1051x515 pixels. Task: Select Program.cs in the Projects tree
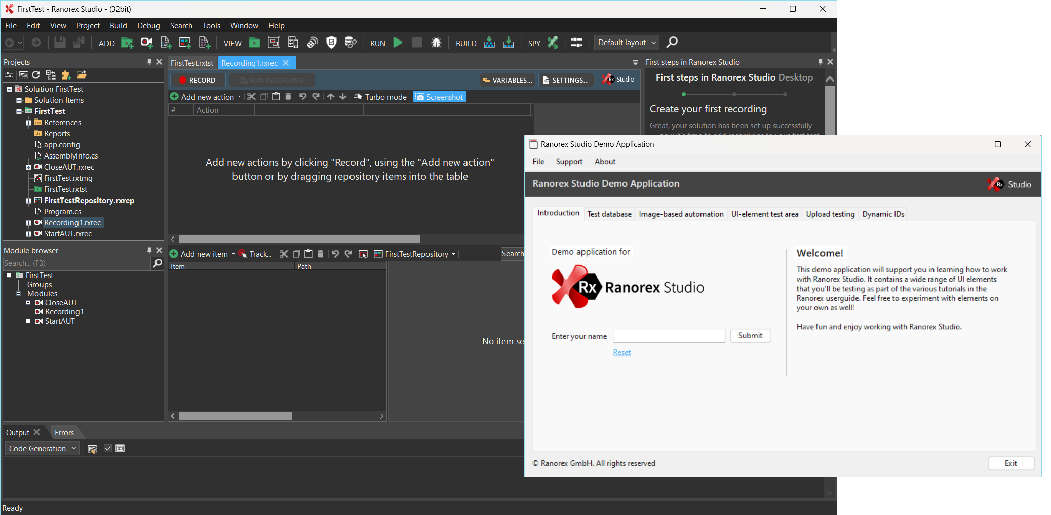(x=62, y=212)
